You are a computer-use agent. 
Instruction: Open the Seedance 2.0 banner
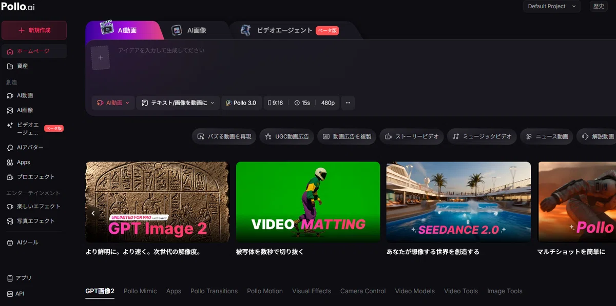[x=458, y=202]
